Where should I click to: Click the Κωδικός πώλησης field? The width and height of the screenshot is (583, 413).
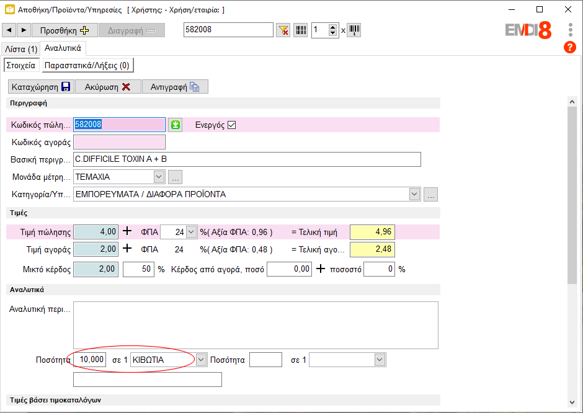(x=119, y=125)
